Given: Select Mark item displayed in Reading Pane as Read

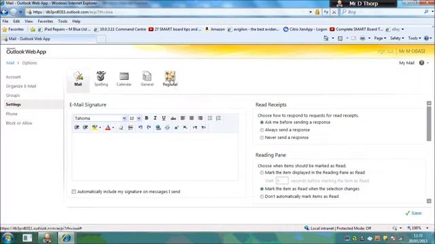Looking at the screenshot, I should point(262,173).
